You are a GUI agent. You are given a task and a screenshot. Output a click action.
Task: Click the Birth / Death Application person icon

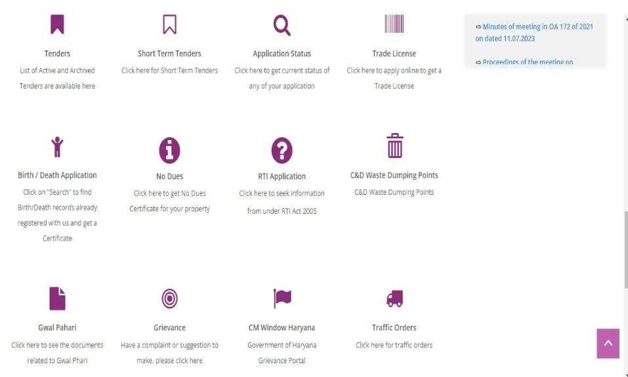point(57,147)
